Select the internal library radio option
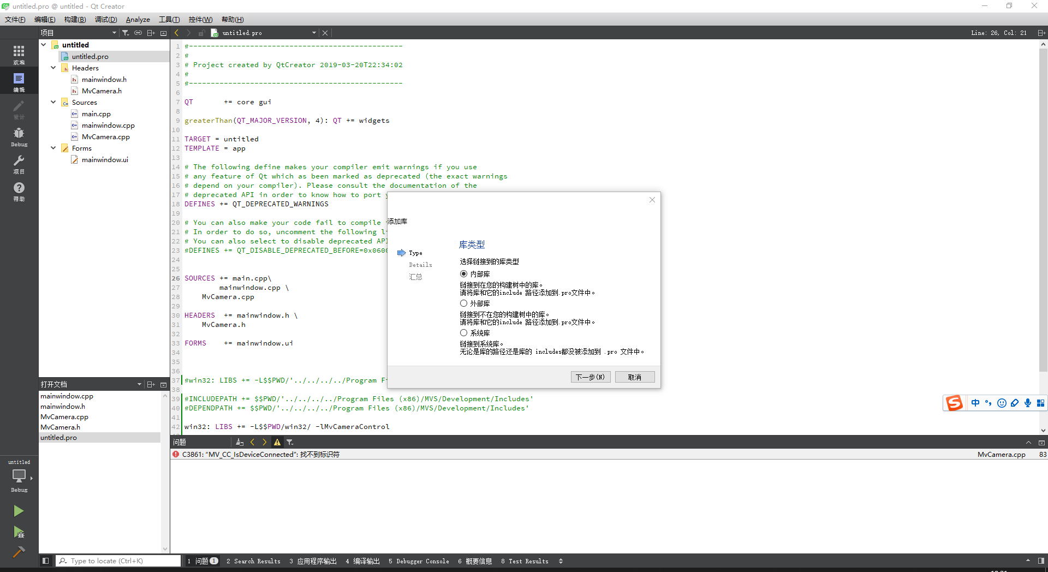The image size is (1048, 572). 463,274
